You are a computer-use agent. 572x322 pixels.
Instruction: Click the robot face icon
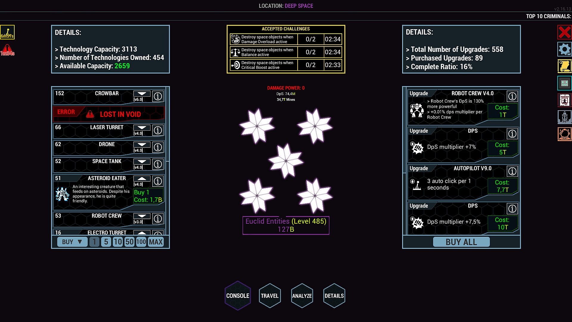click(564, 83)
